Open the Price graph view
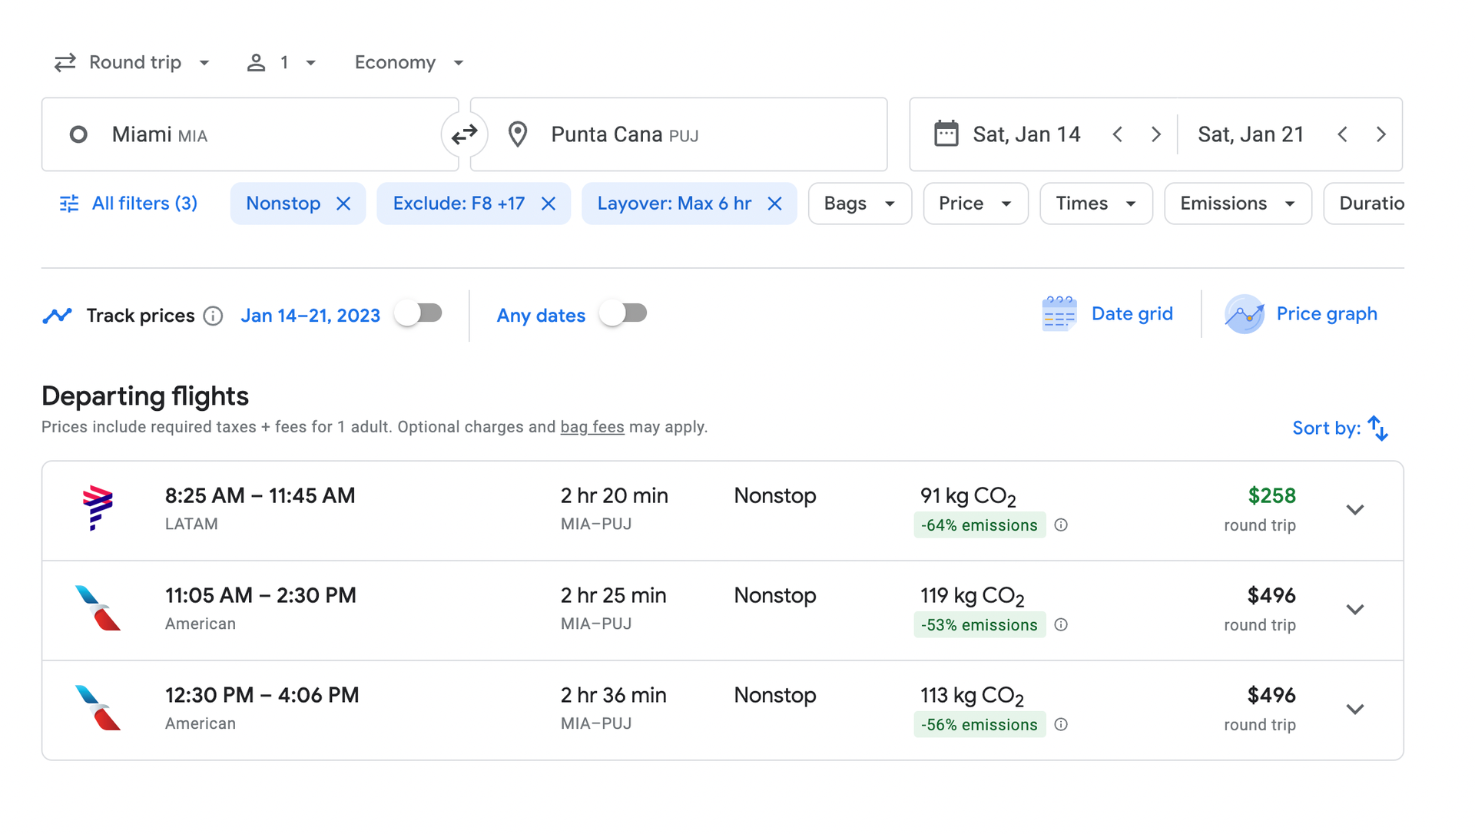Screen dimensions: 1475x834 point(1301,313)
